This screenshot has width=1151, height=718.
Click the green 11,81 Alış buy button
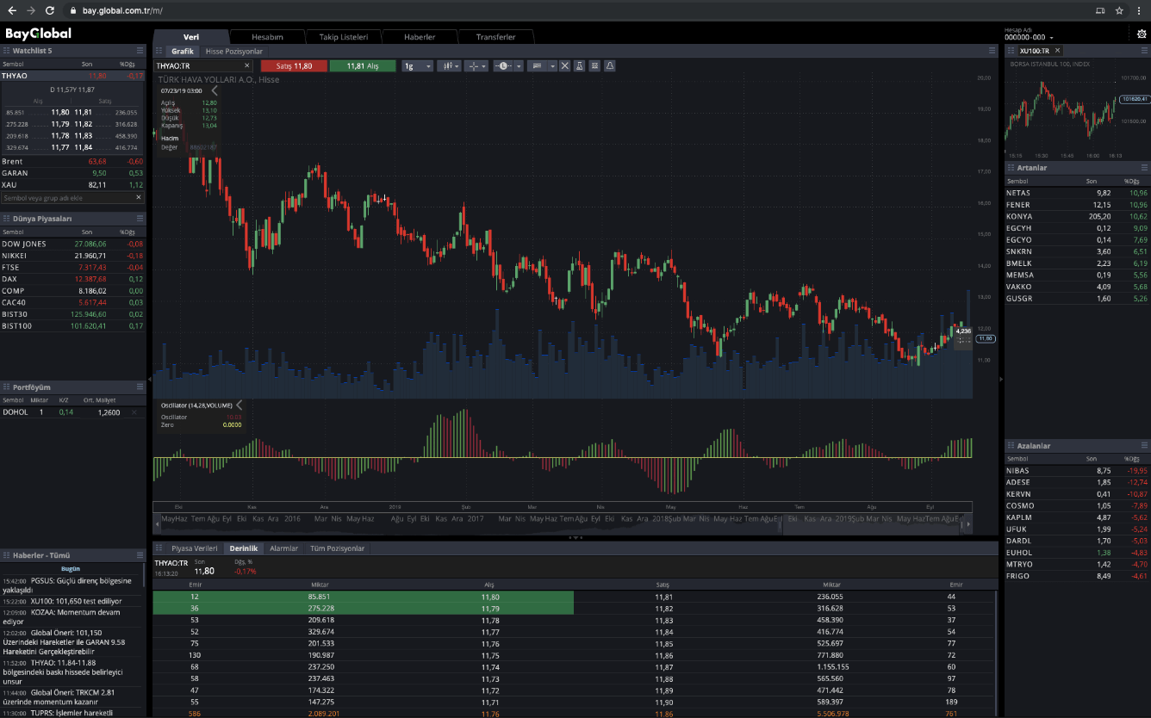(x=362, y=65)
